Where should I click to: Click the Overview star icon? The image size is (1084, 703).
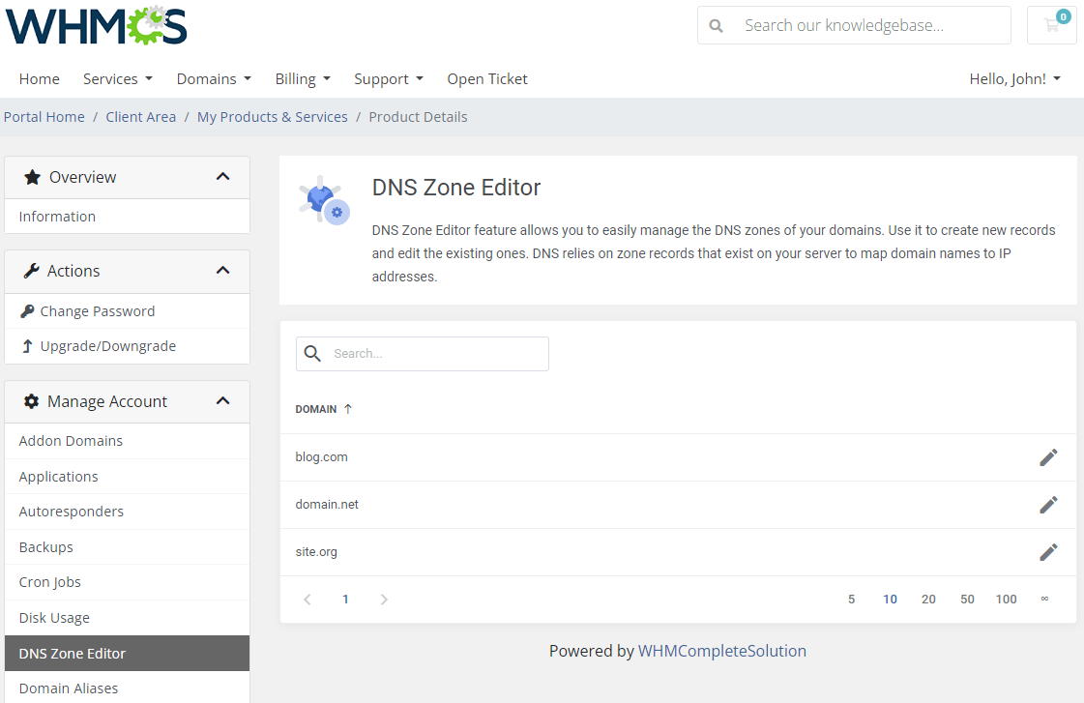tap(33, 177)
